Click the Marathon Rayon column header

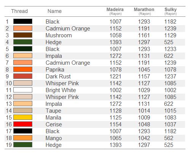(144, 11)
